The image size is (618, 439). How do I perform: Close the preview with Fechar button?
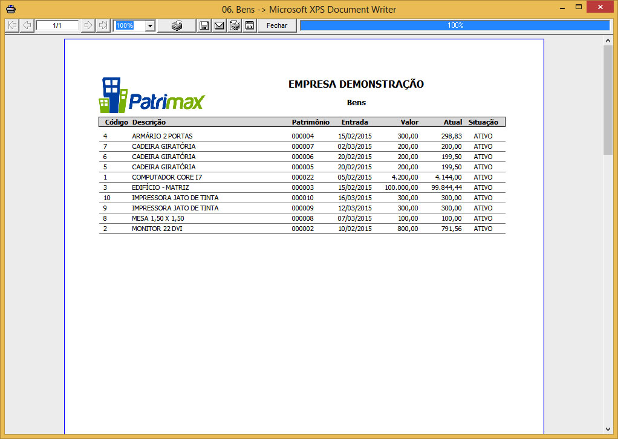click(x=277, y=25)
